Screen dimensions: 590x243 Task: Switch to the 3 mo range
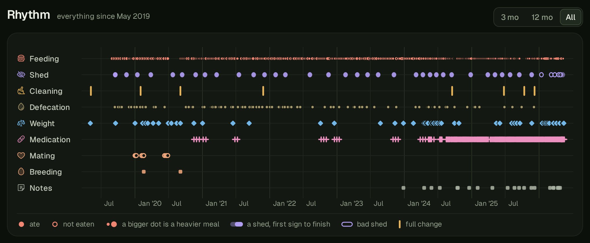(x=510, y=17)
